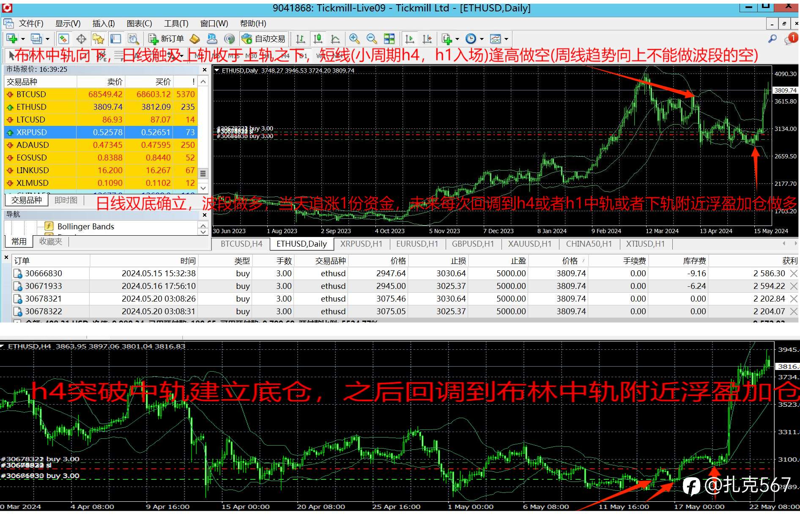Open the 窗口(W) menu
This screenshot has height=514, width=800.
[x=214, y=24]
